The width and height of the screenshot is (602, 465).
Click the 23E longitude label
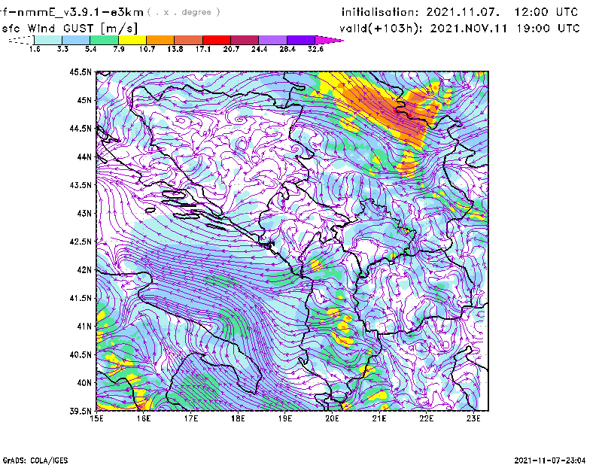click(473, 418)
